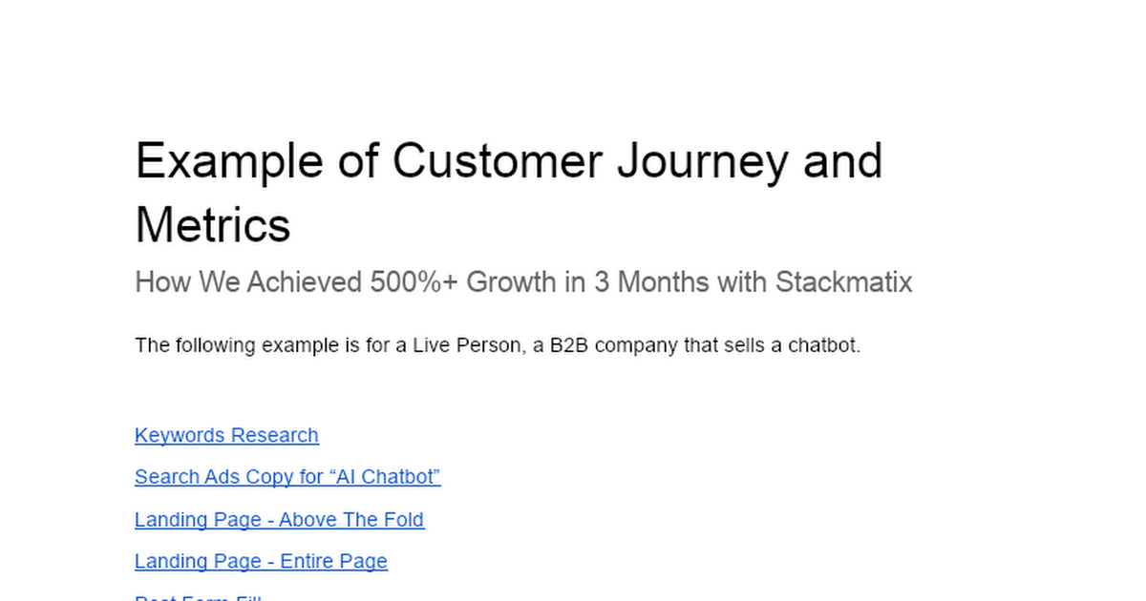The height and width of the screenshot is (601, 1146).
Task: Click the paragraph starting "The following example"
Action: tap(498, 345)
